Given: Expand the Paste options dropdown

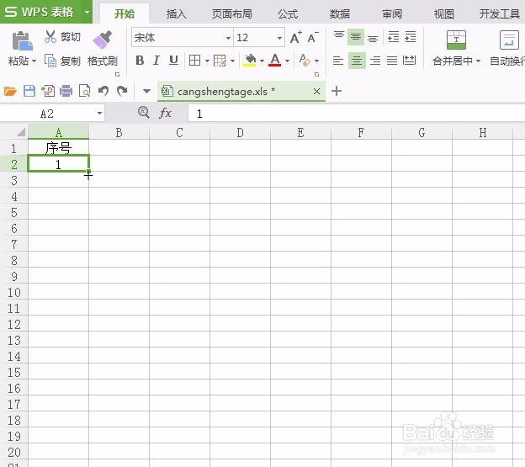Looking at the screenshot, I should pos(34,61).
